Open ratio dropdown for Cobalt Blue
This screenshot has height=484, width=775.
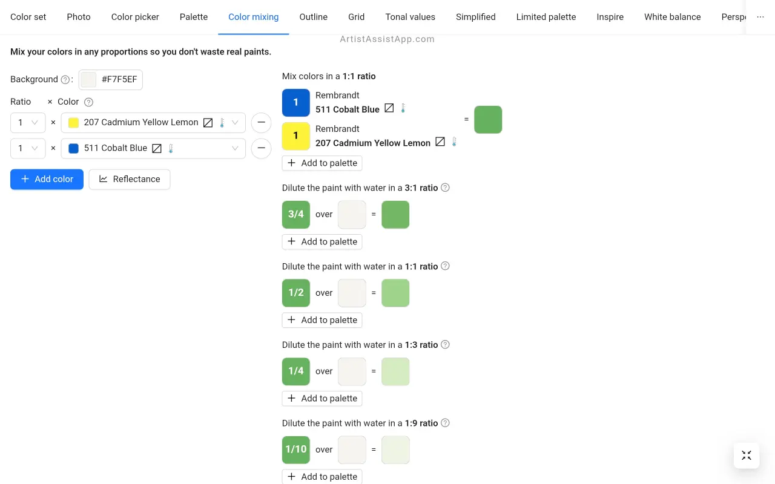coord(28,148)
